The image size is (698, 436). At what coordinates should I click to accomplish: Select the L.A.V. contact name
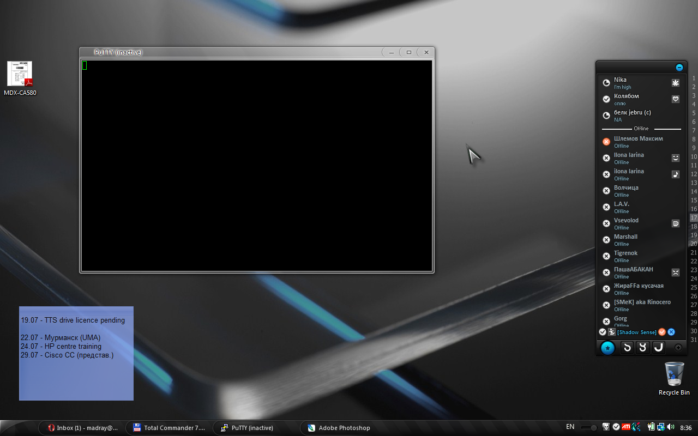622,204
